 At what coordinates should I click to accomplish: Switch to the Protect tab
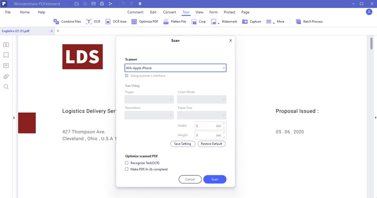229,12
